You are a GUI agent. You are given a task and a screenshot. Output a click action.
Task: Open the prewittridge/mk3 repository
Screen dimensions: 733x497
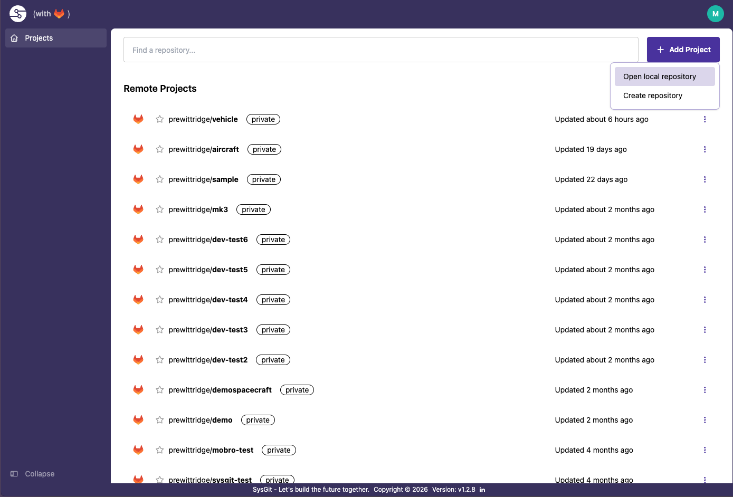198,209
